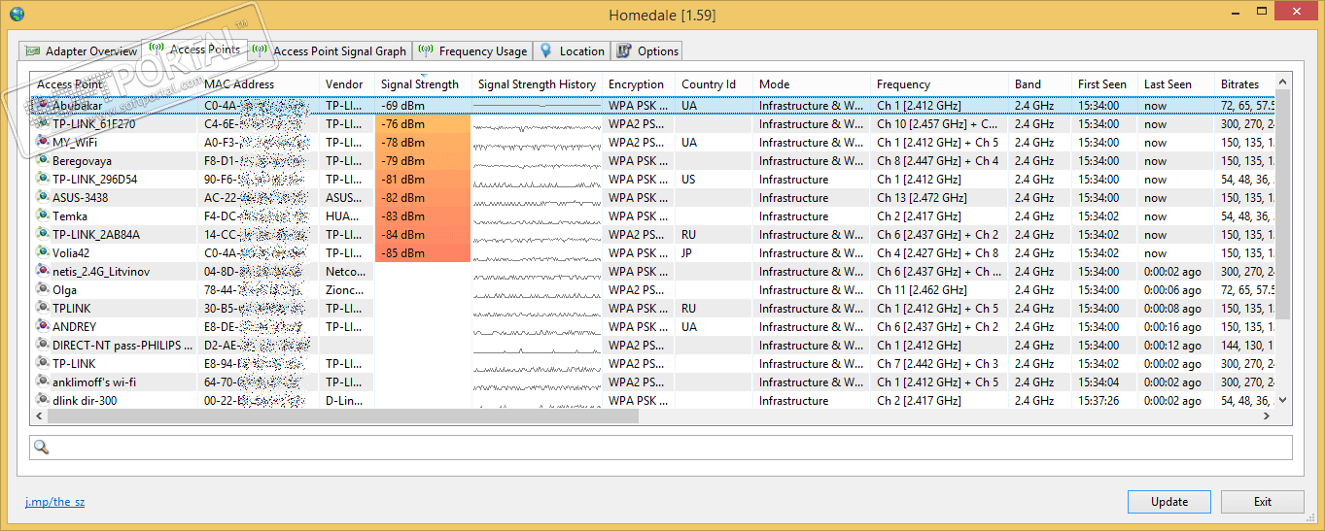Click the search filter input field
This screenshot has width=1325, height=531.
pyautogui.click(x=661, y=447)
